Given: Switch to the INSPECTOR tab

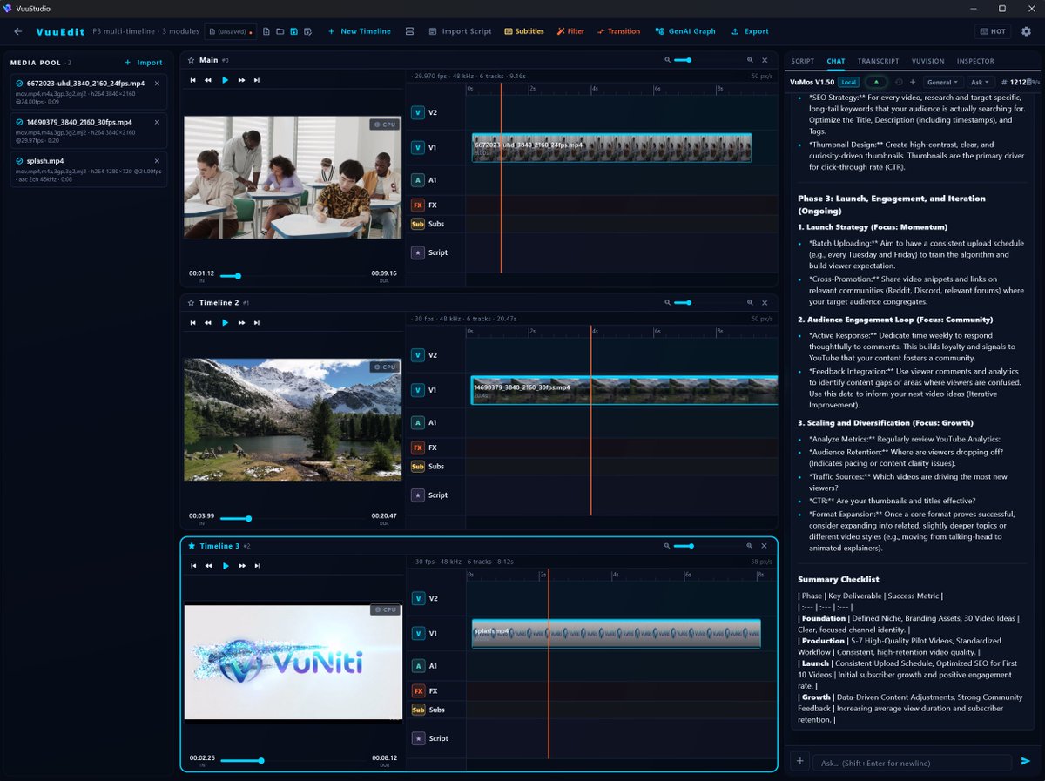Looking at the screenshot, I should coord(975,61).
